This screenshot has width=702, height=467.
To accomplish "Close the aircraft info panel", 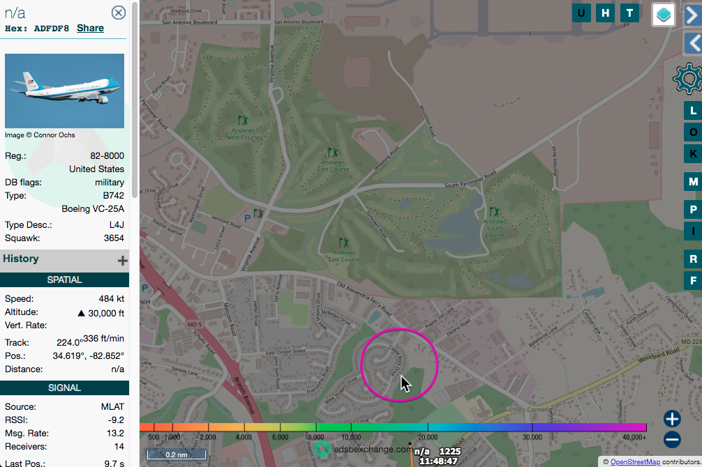I will (118, 13).
